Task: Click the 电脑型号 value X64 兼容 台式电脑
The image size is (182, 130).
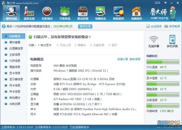Action: [65, 66]
